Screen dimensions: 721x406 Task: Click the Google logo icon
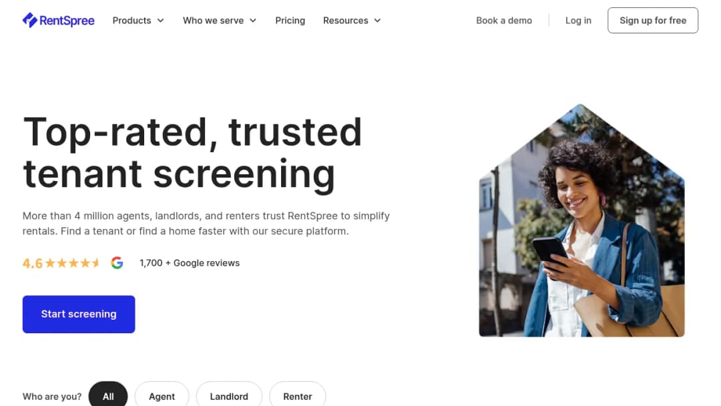[117, 263]
